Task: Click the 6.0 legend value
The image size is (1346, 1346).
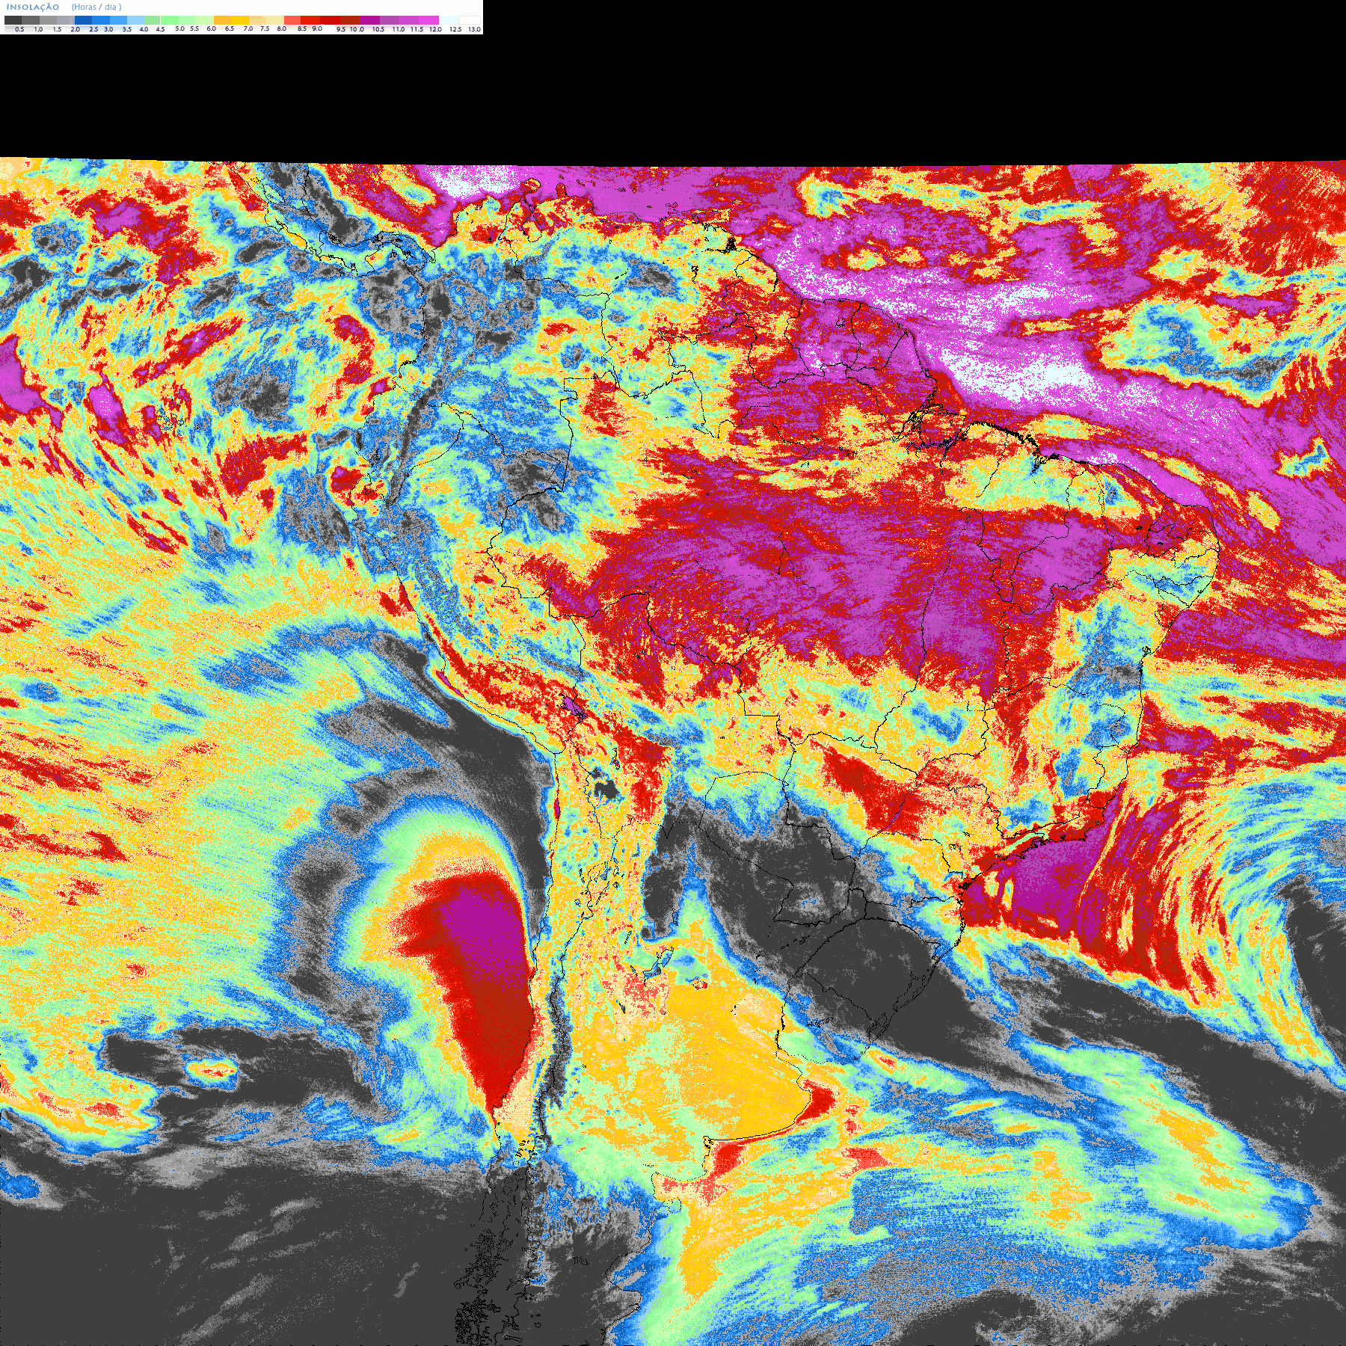Action: click(211, 28)
